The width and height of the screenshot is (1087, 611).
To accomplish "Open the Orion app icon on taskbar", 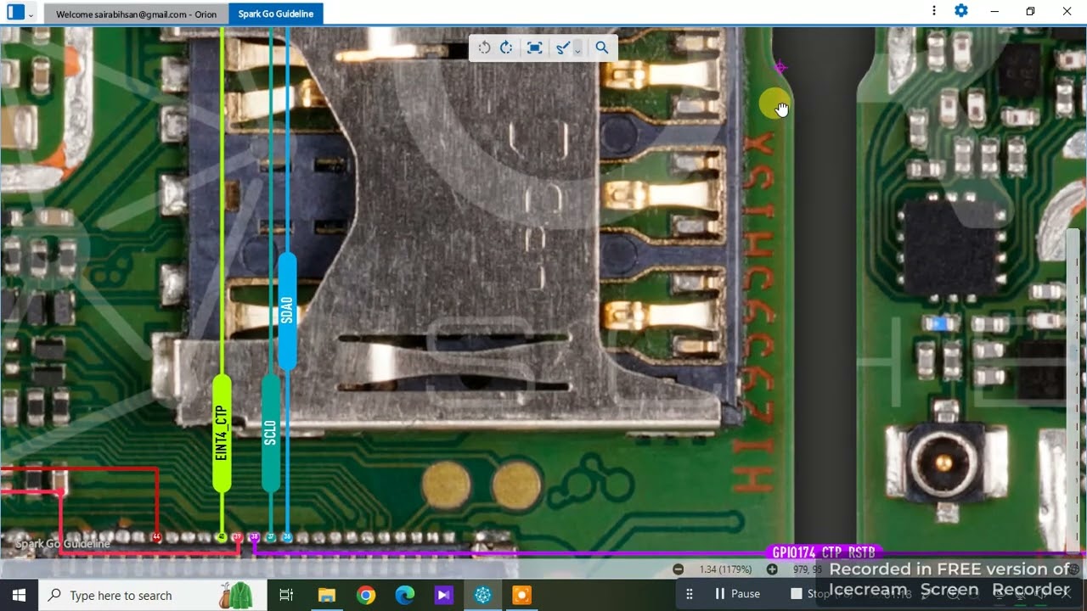I will (x=483, y=595).
